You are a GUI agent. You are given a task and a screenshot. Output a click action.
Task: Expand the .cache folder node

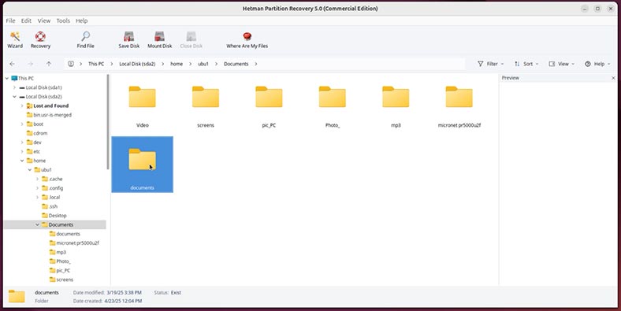pyautogui.click(x=37, y=179)
